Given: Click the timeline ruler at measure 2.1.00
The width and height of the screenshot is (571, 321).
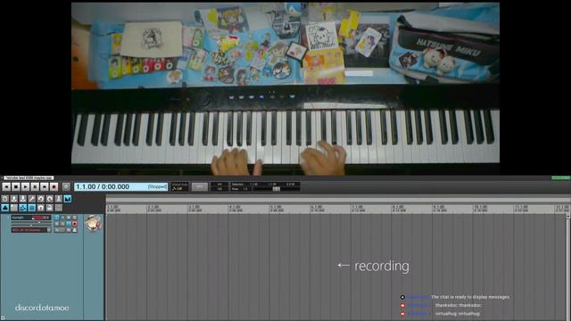Looking at the screenshot, I should tap(153, 209).
